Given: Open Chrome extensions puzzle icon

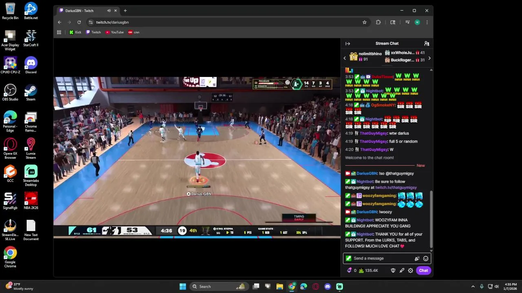Looking at the screenshot, I should pyautogui.click(x=378, y=22).
